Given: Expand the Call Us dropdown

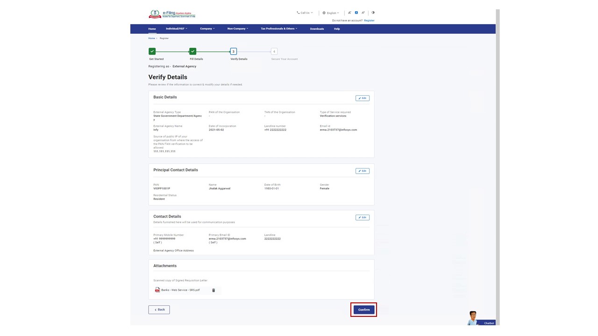Looking at the screenshot, I should click(x=305, y=13).
